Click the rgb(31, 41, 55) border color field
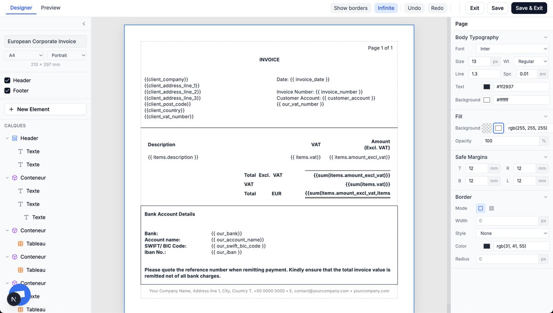 coord(521,246)
